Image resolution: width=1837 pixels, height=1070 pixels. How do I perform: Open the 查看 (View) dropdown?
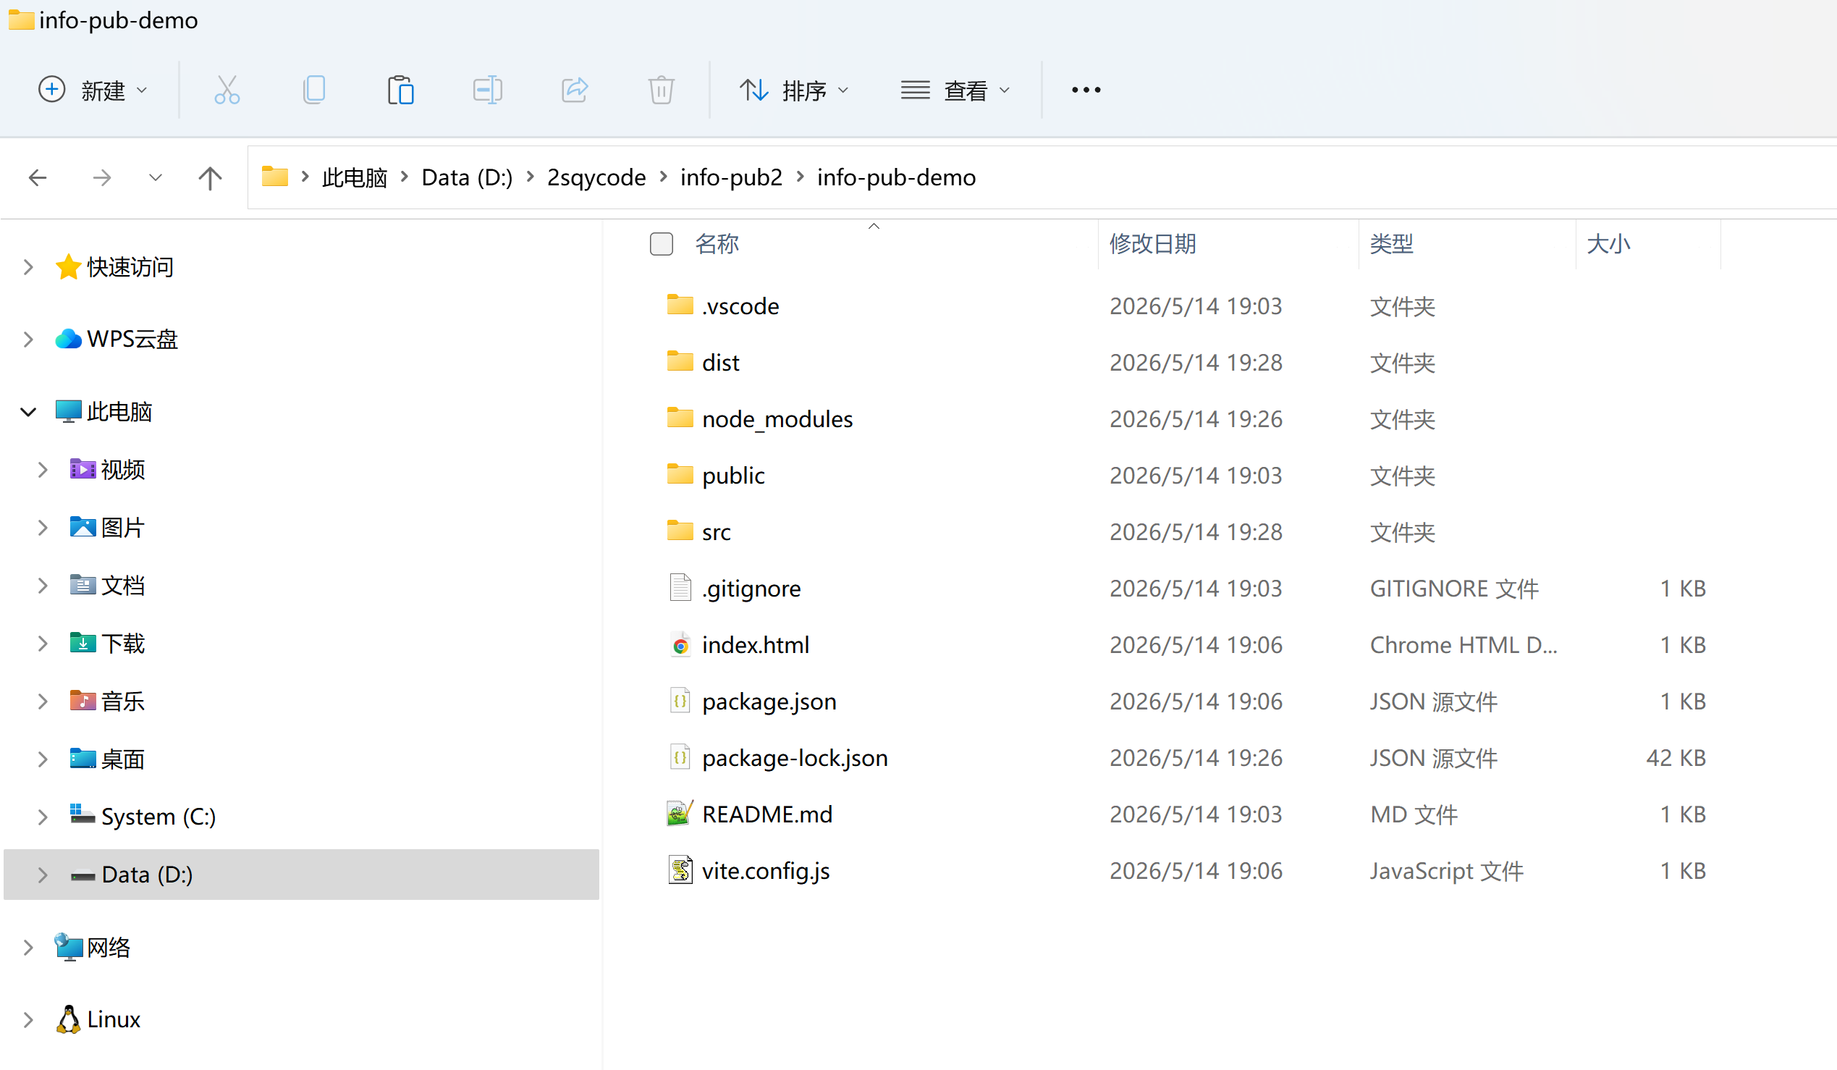pos(955,90)
